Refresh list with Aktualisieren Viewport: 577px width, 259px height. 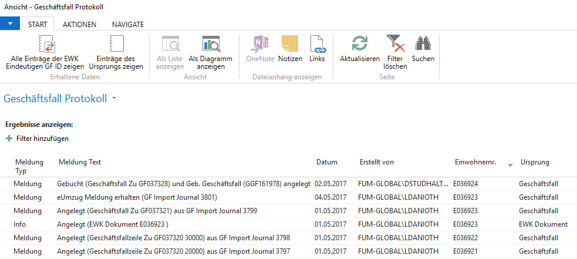tap(359, 49)
